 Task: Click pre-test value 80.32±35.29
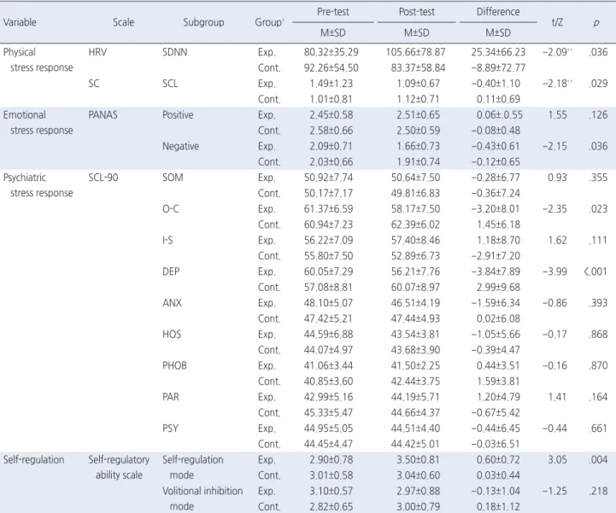[x=331, y=52]
